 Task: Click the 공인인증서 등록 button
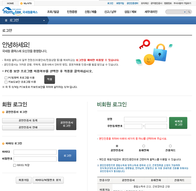point(28,121)
